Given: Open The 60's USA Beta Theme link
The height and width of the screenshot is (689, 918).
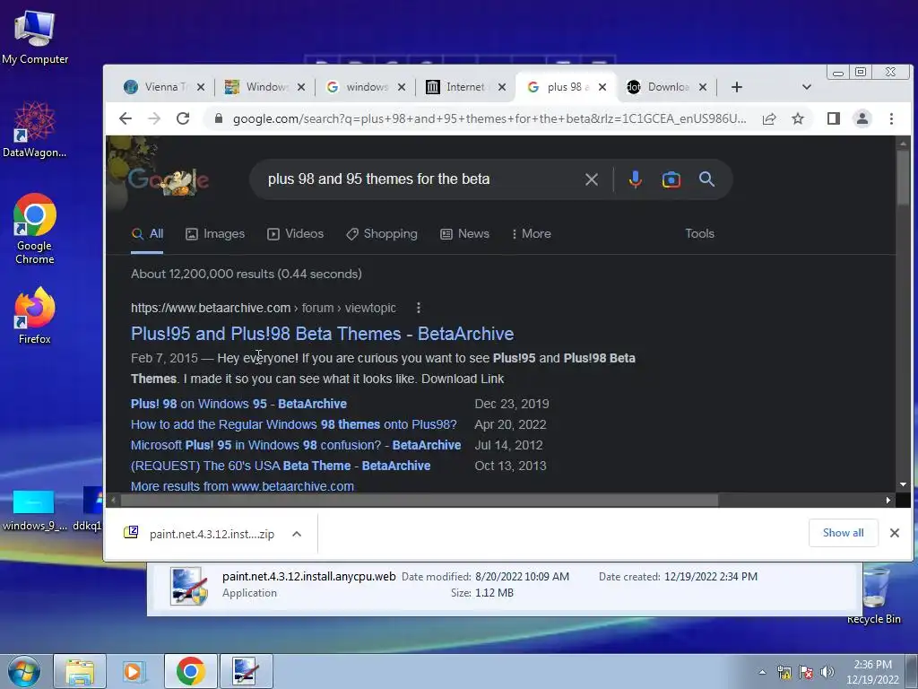Looking at the screenshot, I should tap(281, 466).
